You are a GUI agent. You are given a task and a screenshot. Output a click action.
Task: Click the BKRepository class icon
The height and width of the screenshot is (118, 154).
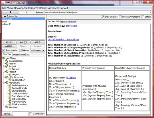(10, 91)
